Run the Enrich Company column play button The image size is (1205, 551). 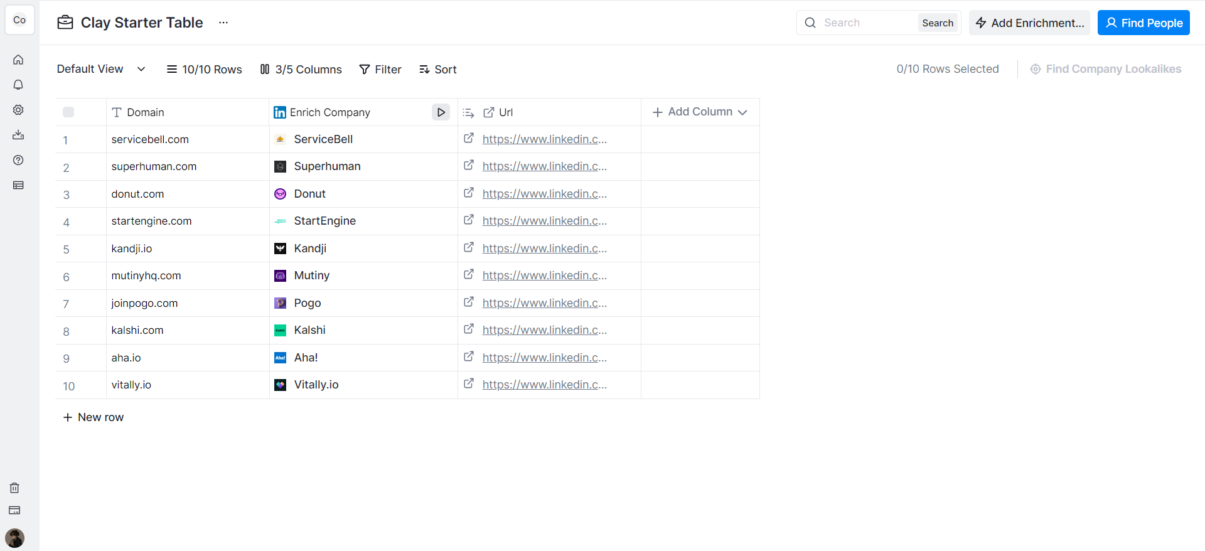coord(441,112)
